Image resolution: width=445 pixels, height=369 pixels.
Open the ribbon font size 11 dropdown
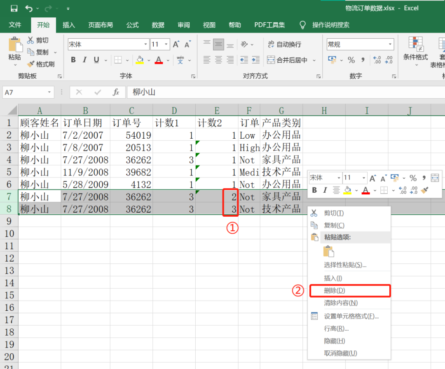click(x=166, y=44)
